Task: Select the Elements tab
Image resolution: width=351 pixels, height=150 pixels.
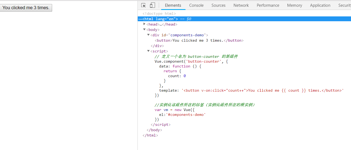Action: tap(173, 5)
